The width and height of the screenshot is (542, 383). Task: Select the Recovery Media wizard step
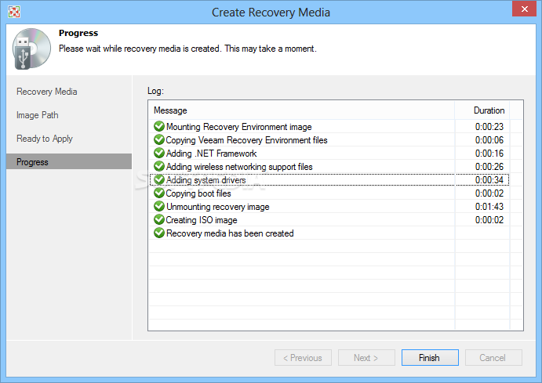pyautogui.click(x=46, y=92)
